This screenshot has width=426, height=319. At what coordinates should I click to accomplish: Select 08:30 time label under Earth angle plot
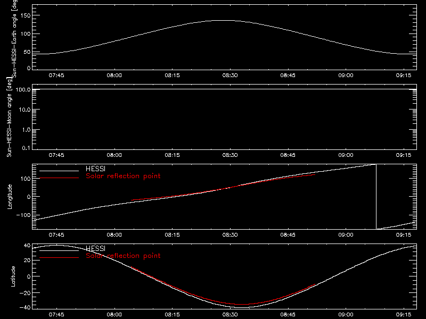pyautogui.click(x=230, y=75)
